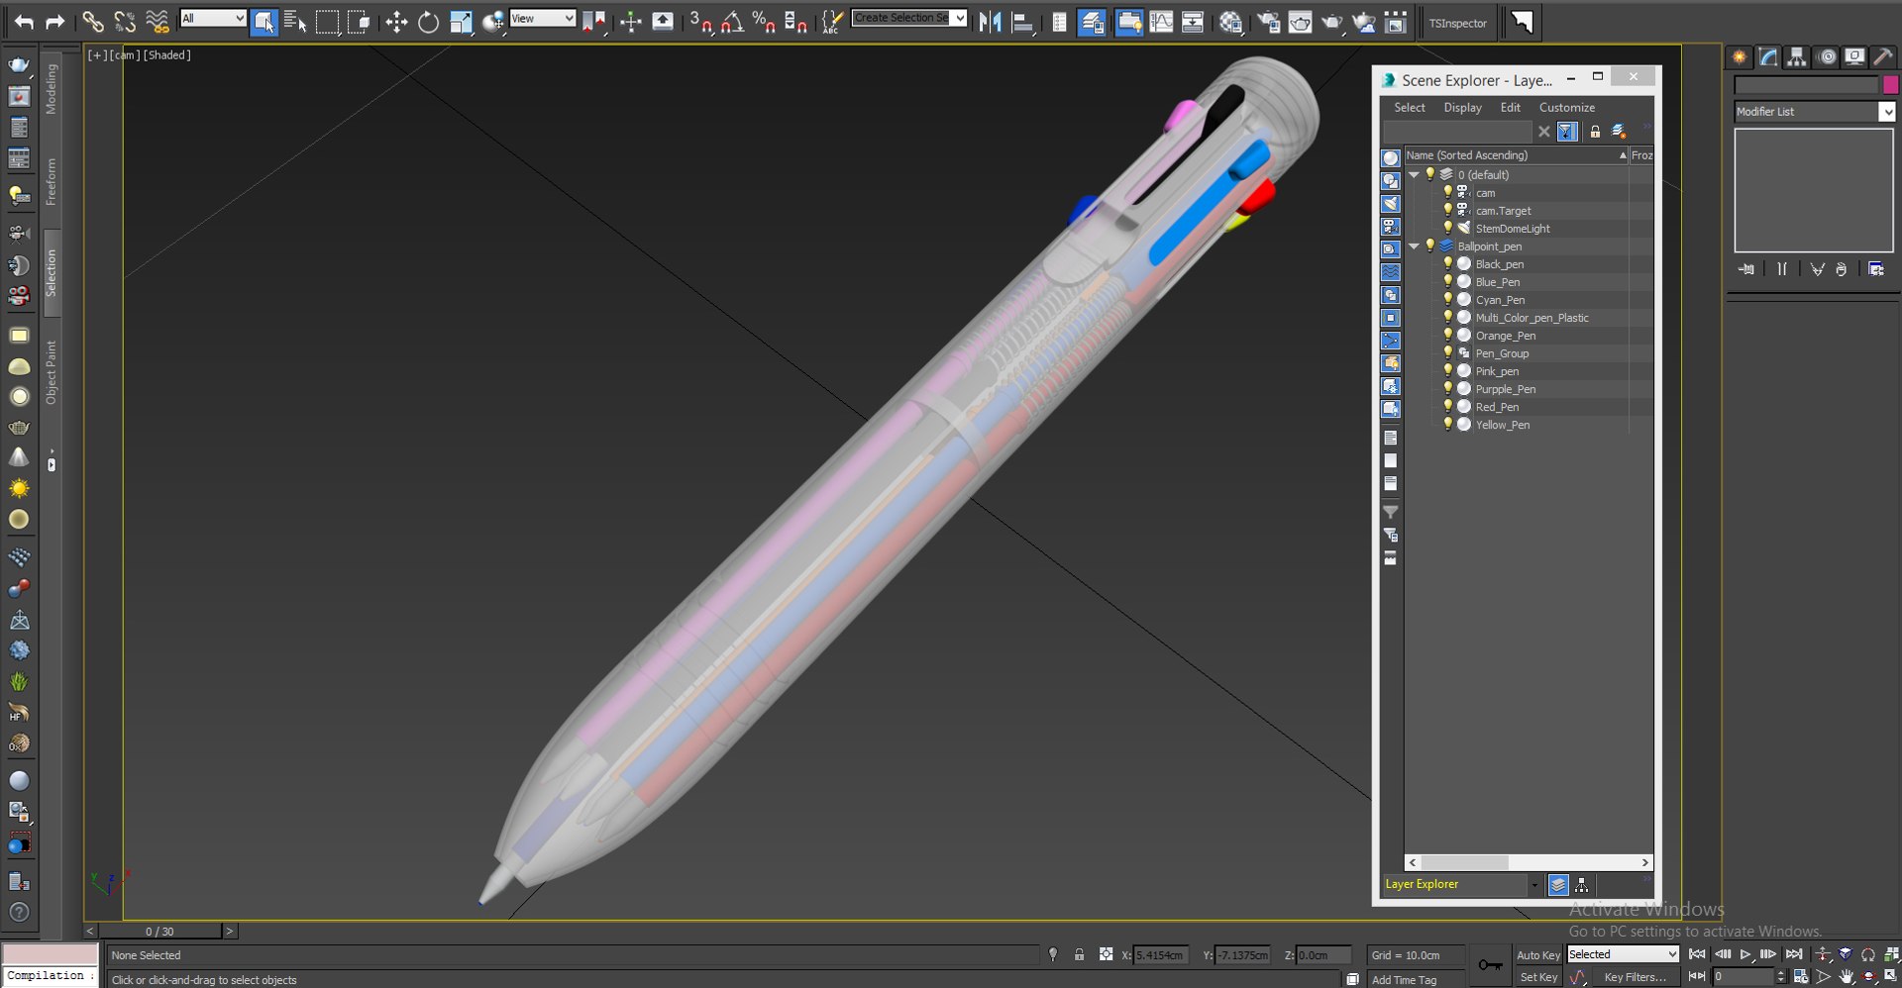Choose the Select and Move tool

396,21
